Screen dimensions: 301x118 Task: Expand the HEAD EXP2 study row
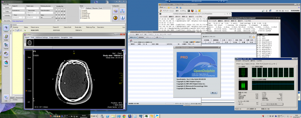[13, 30]
